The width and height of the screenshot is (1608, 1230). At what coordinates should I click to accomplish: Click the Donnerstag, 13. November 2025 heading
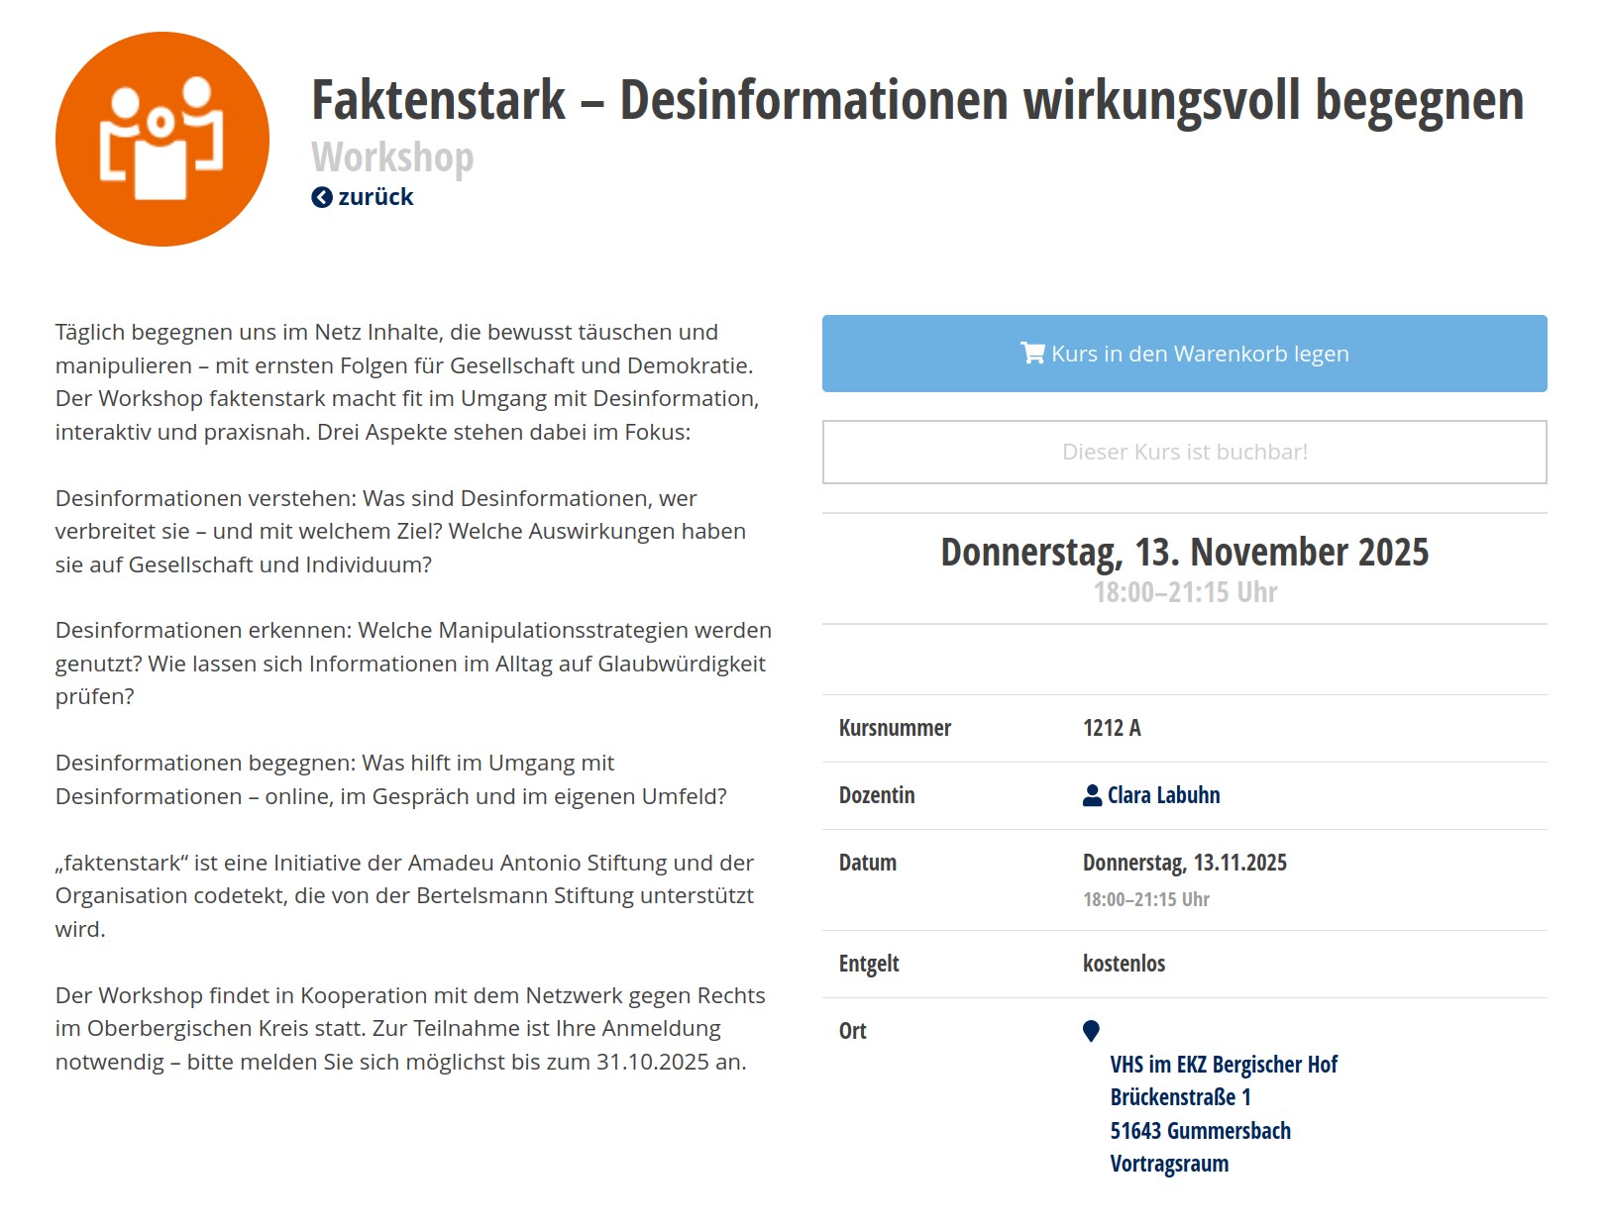(1184, 552)
